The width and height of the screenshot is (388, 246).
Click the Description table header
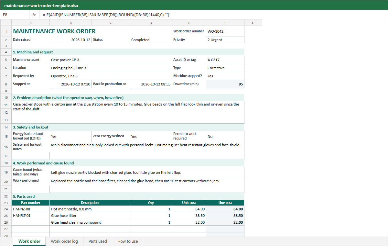(x=90, y=203)
